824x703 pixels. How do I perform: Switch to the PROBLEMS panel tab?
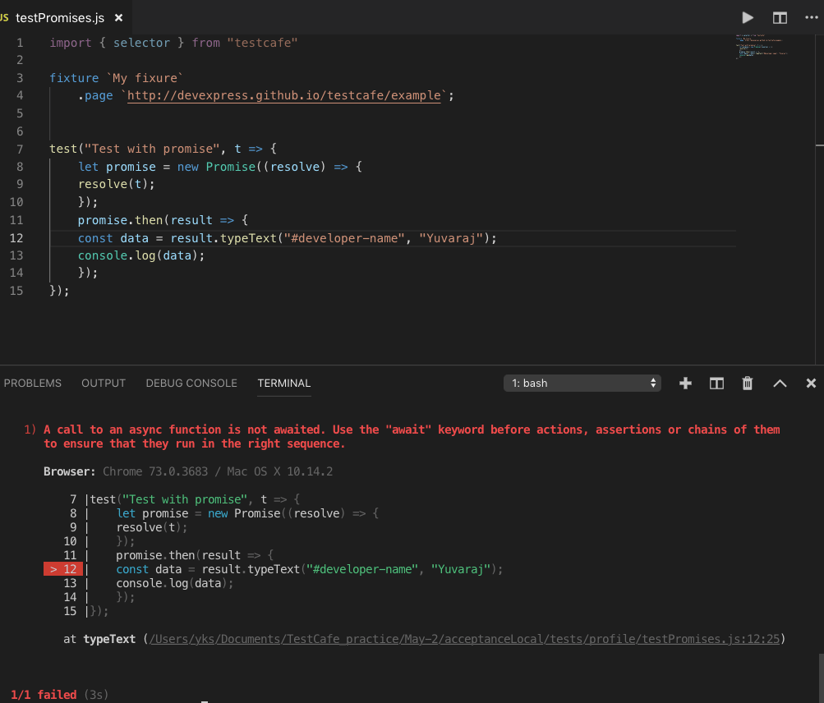click(33, 383)
